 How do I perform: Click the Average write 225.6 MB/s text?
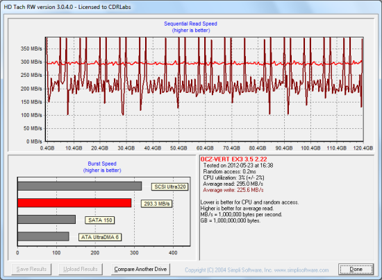coord(233,190)
